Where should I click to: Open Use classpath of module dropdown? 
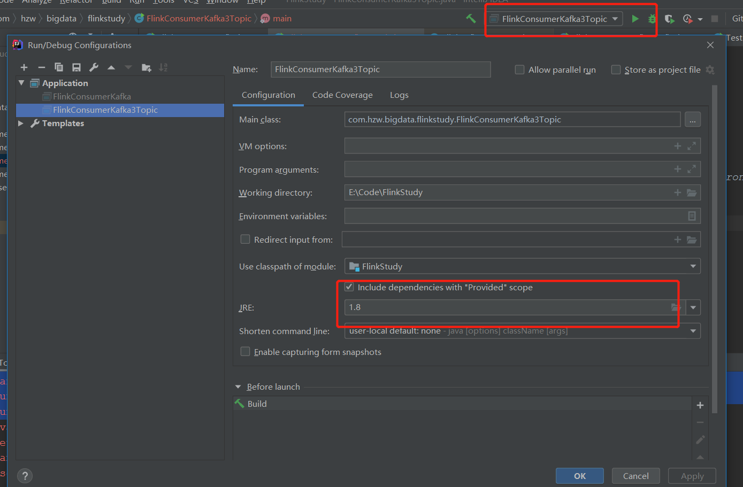(522, 266)
